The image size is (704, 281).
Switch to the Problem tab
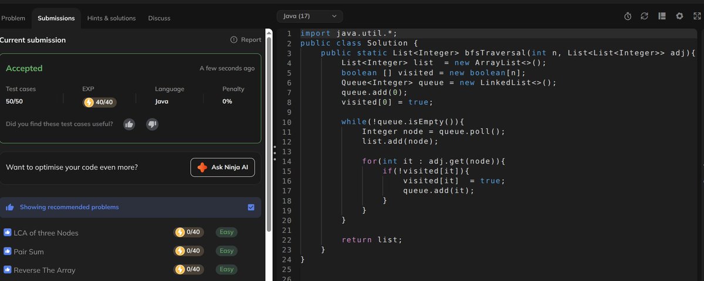[x=13, y=18]
